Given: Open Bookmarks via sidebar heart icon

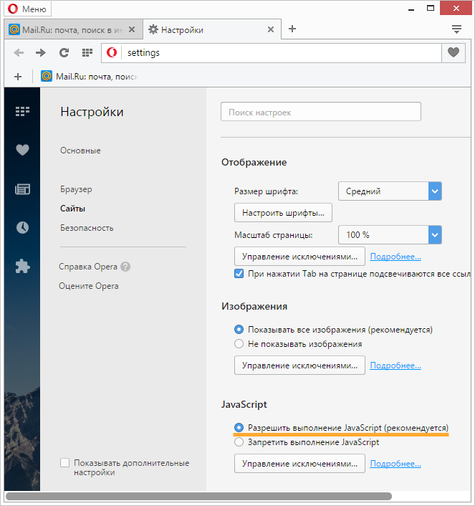Looking at the screenshot, I should click(x=22, y=150).
